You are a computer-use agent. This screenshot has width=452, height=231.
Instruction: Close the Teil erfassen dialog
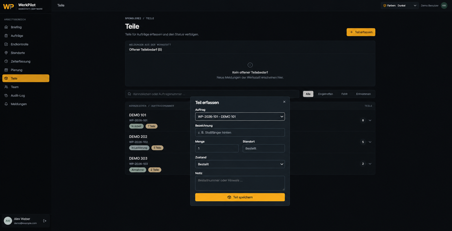(x=284, y=102)
